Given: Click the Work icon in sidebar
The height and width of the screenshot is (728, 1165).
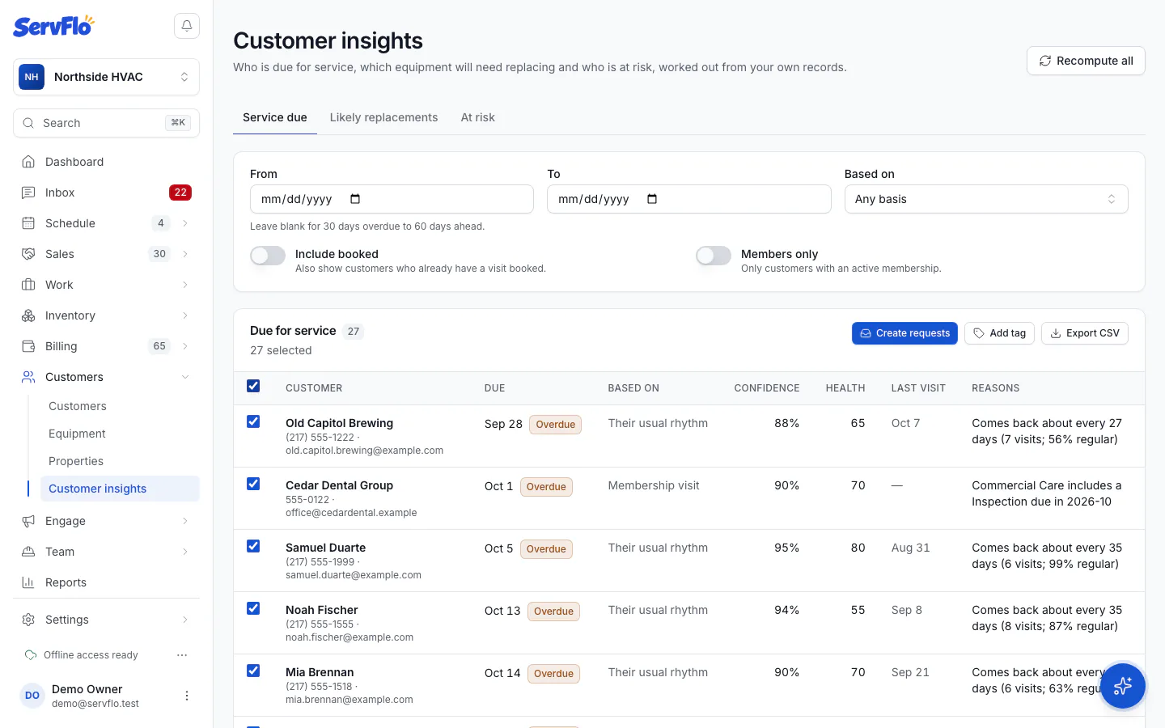Looking at the screenshot, I should tap(28, 285).
